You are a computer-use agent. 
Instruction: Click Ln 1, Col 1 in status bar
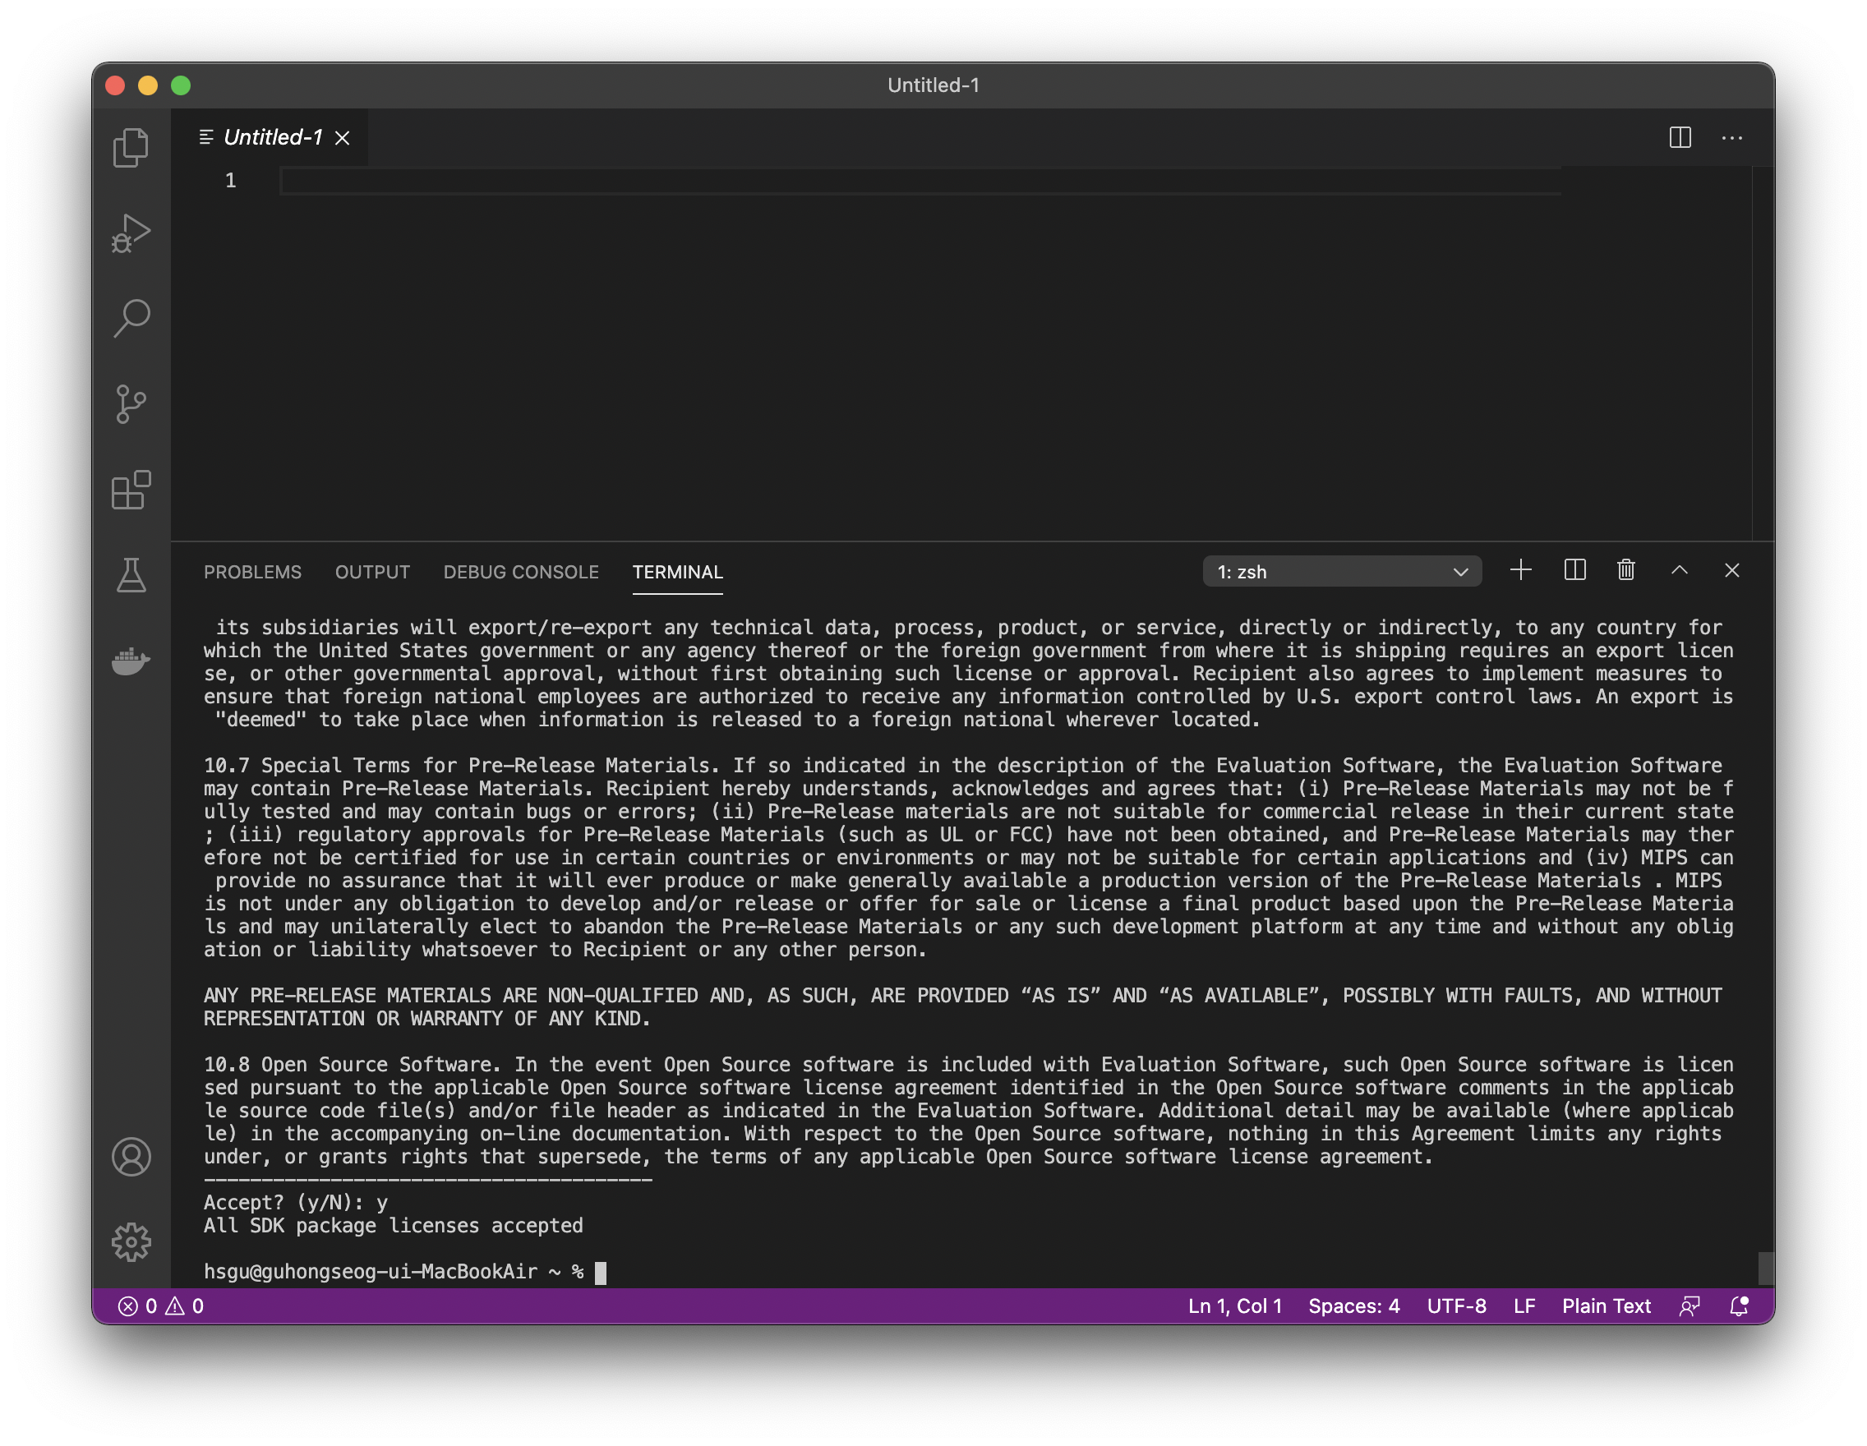pyautogui.click(x=1234, y=1306)
